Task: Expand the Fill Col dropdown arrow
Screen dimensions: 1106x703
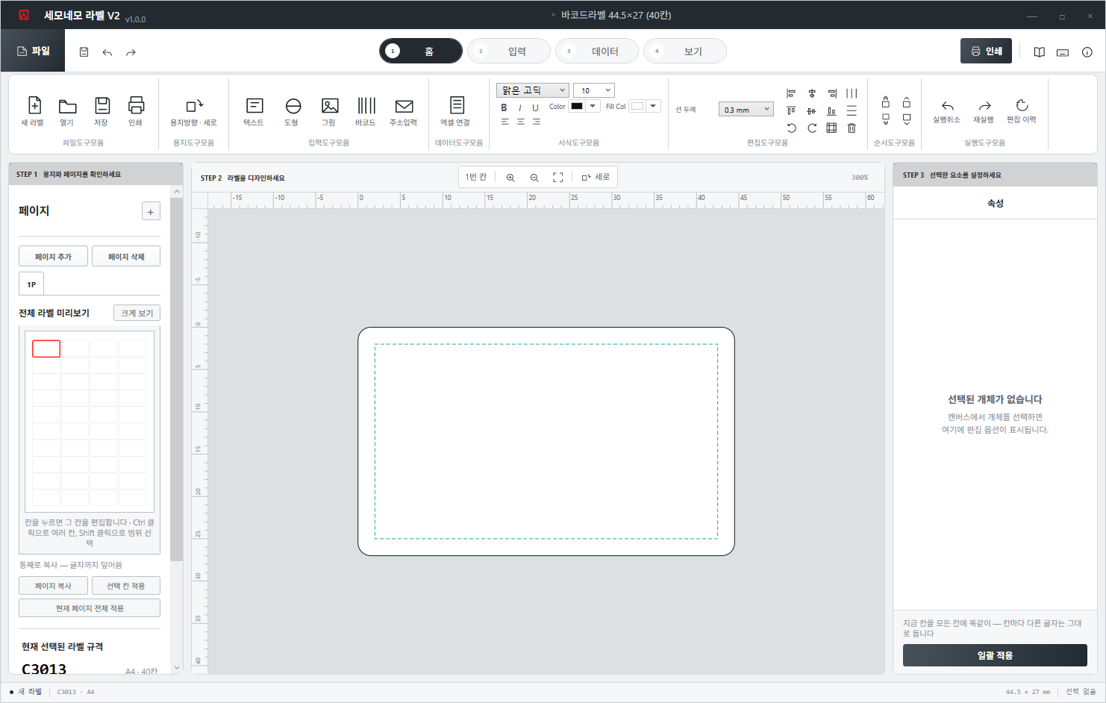Action: tap(653, 106)
